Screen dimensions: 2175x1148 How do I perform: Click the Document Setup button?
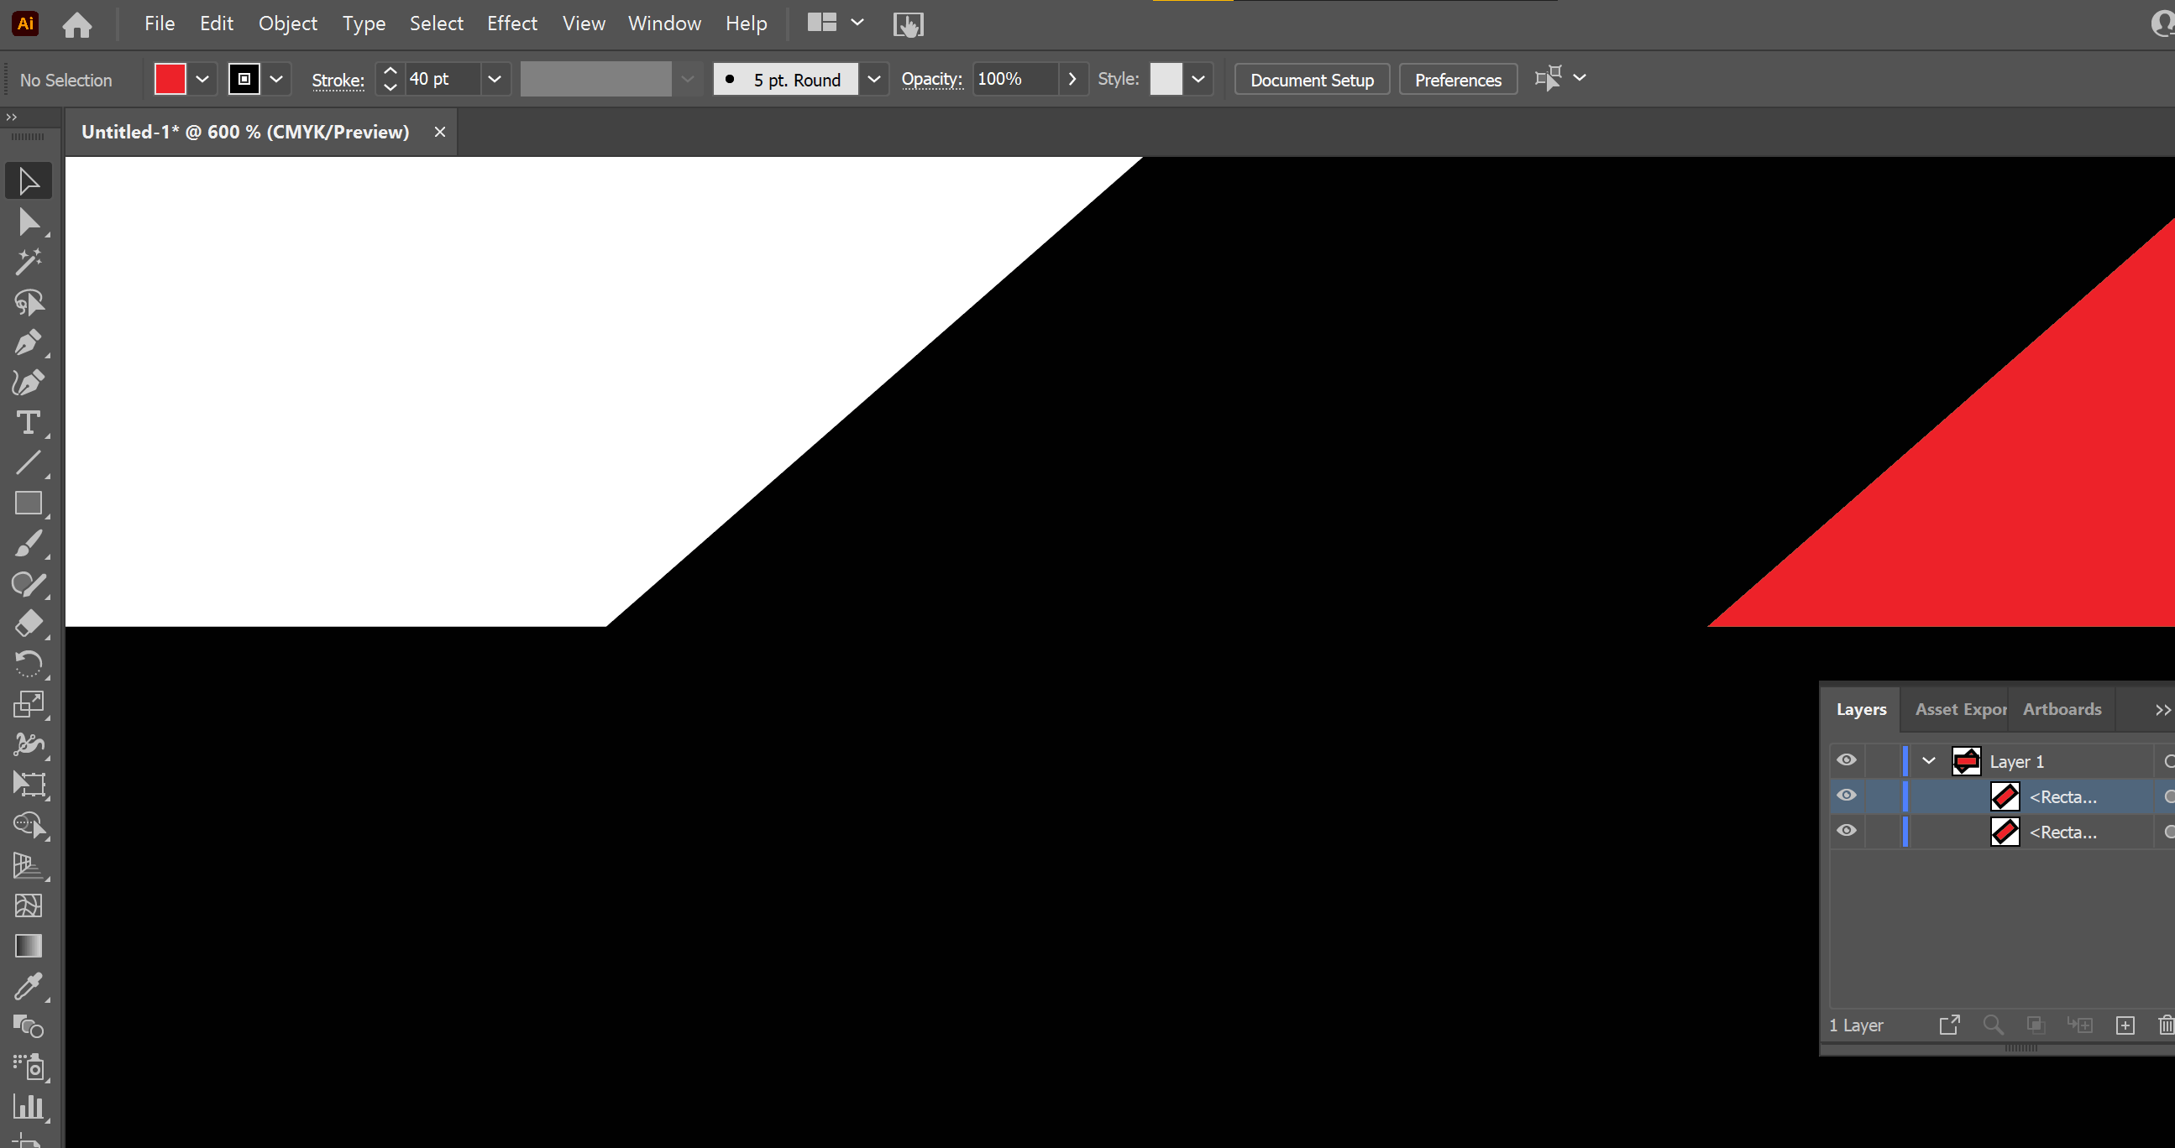pyautogui.click(x=1311, y=79)
